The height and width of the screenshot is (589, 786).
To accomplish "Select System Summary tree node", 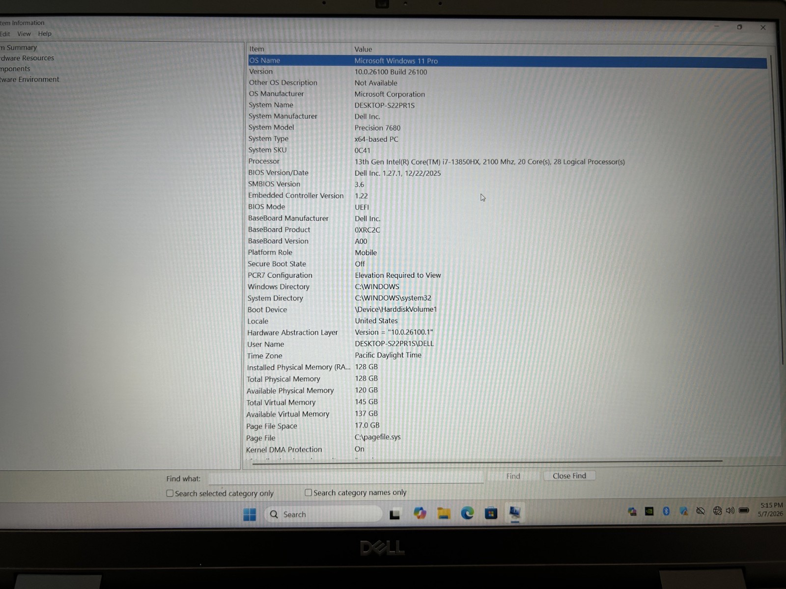I will (x=19, y=48).
